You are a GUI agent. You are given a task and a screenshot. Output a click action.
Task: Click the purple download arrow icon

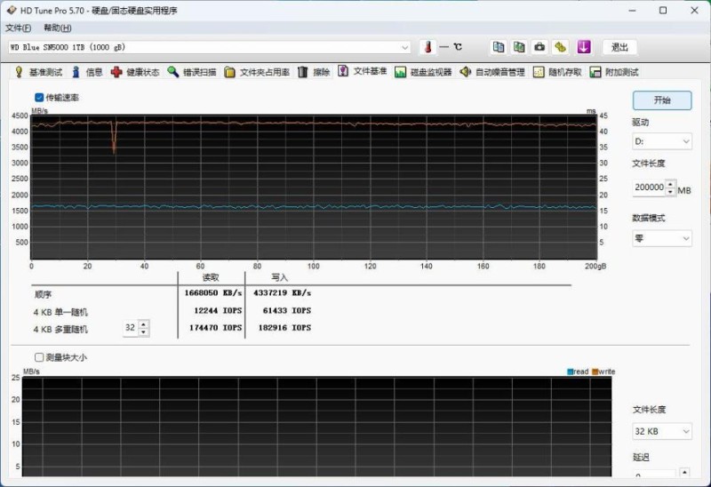coord(584,47)
